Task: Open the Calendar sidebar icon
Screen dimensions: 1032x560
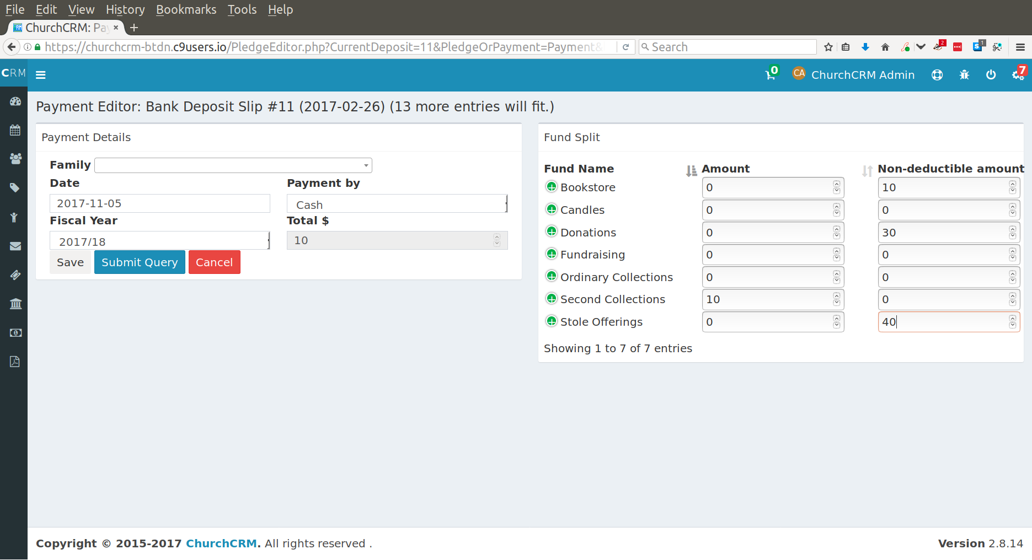Action: pyautogui.click(x=15, y=130)
